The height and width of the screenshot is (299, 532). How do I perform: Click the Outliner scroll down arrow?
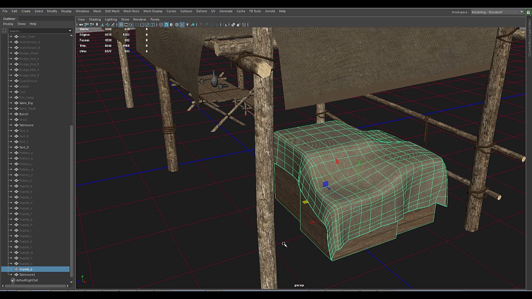click(x=71, y=282)
